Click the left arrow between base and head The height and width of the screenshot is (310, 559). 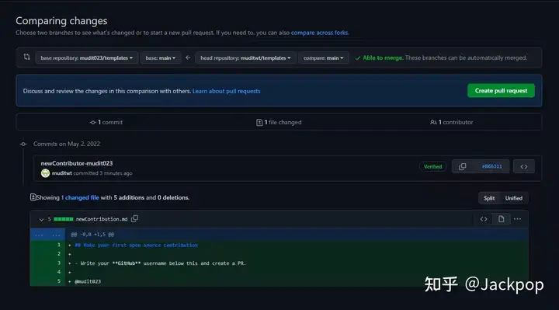click(188, 57)
